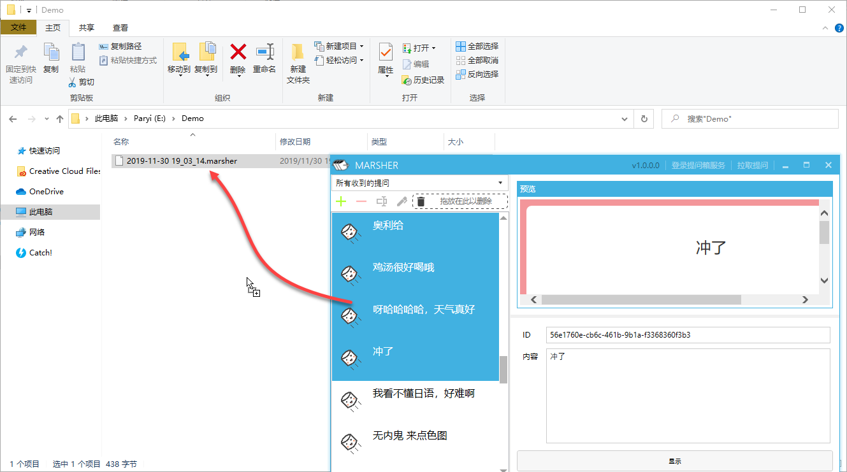Viewport: 847px width, 472px height.
Task: Click Properties (属性) icon
Action: [386, 52]
